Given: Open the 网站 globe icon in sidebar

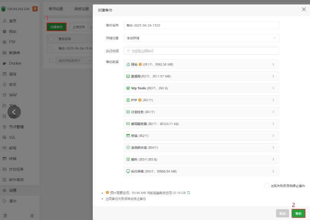Looking at the screenshot, I should click(x=4, y=31).
